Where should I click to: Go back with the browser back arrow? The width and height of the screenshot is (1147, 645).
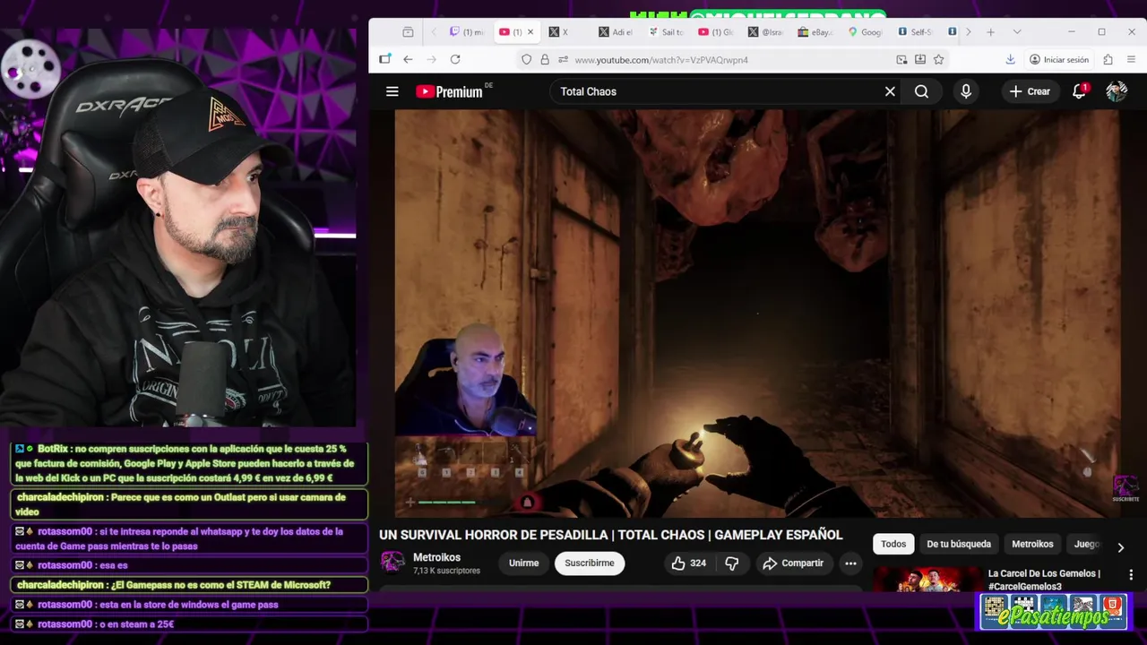[x=408, y=59]
